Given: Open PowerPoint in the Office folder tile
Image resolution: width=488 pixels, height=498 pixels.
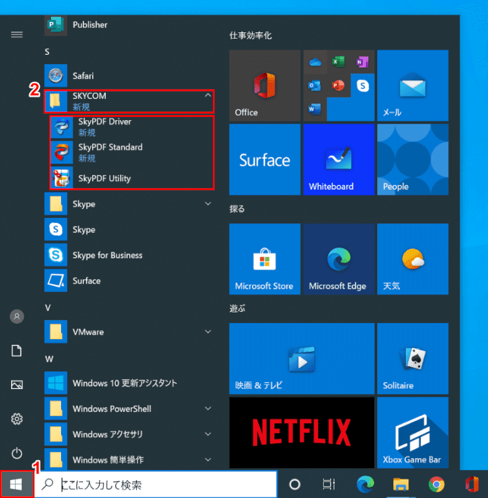Looking at the screenshot, I should [x=339, y=86].
